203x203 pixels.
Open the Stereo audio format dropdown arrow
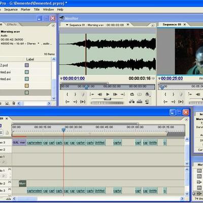coord(39,43)
